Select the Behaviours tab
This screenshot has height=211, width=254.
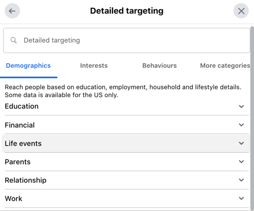point(159,66)
